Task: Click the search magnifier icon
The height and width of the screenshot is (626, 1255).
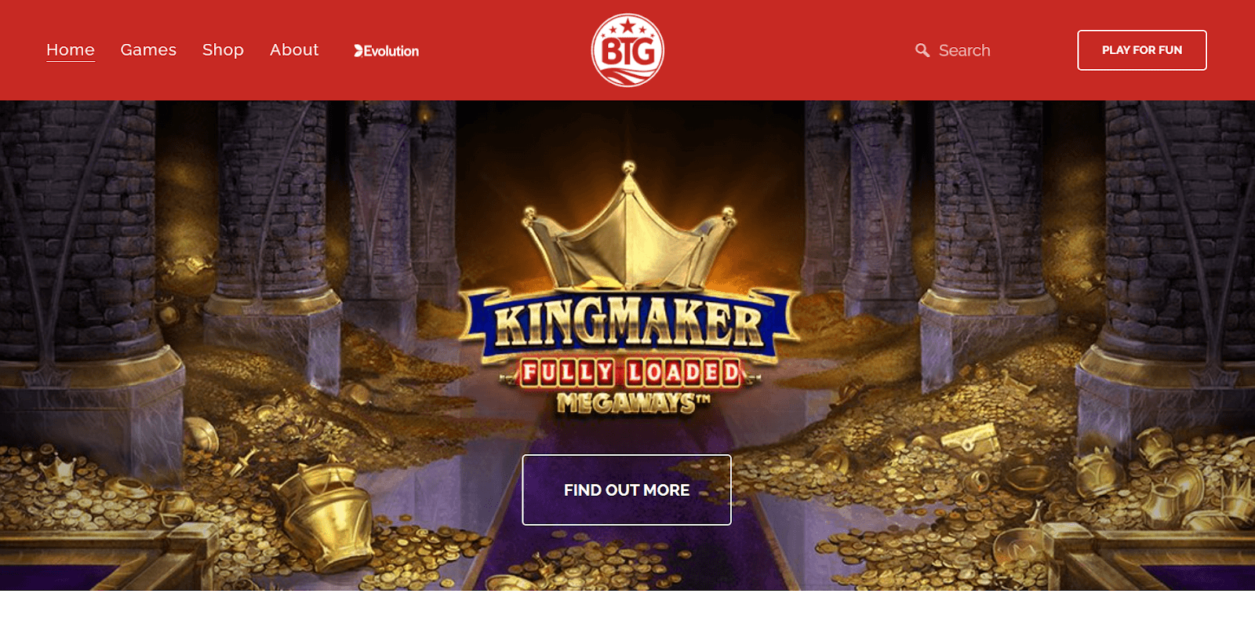Action: tap(922, 50)
